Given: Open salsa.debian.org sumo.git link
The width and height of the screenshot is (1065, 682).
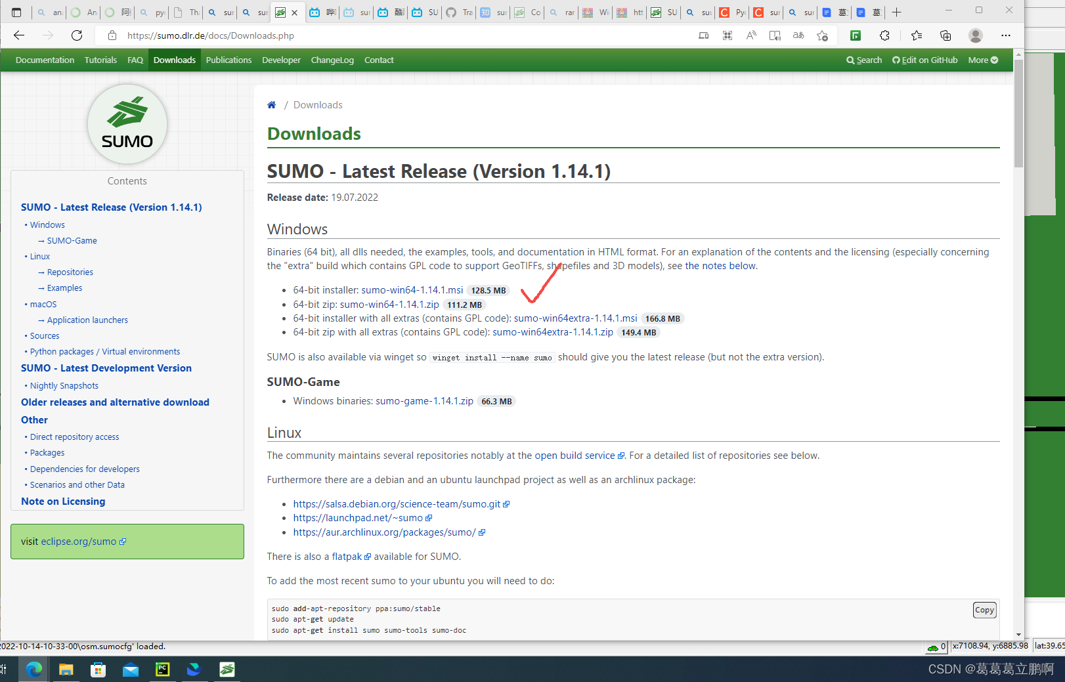Looking at the screenshot, I should pyautogui.click(x=401, y=504).
